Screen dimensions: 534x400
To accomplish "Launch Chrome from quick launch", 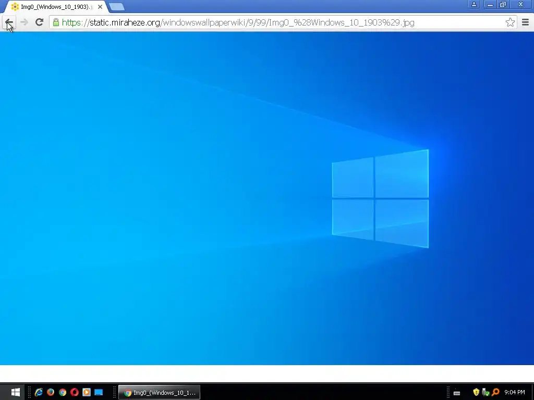I will tap(63, 392).
